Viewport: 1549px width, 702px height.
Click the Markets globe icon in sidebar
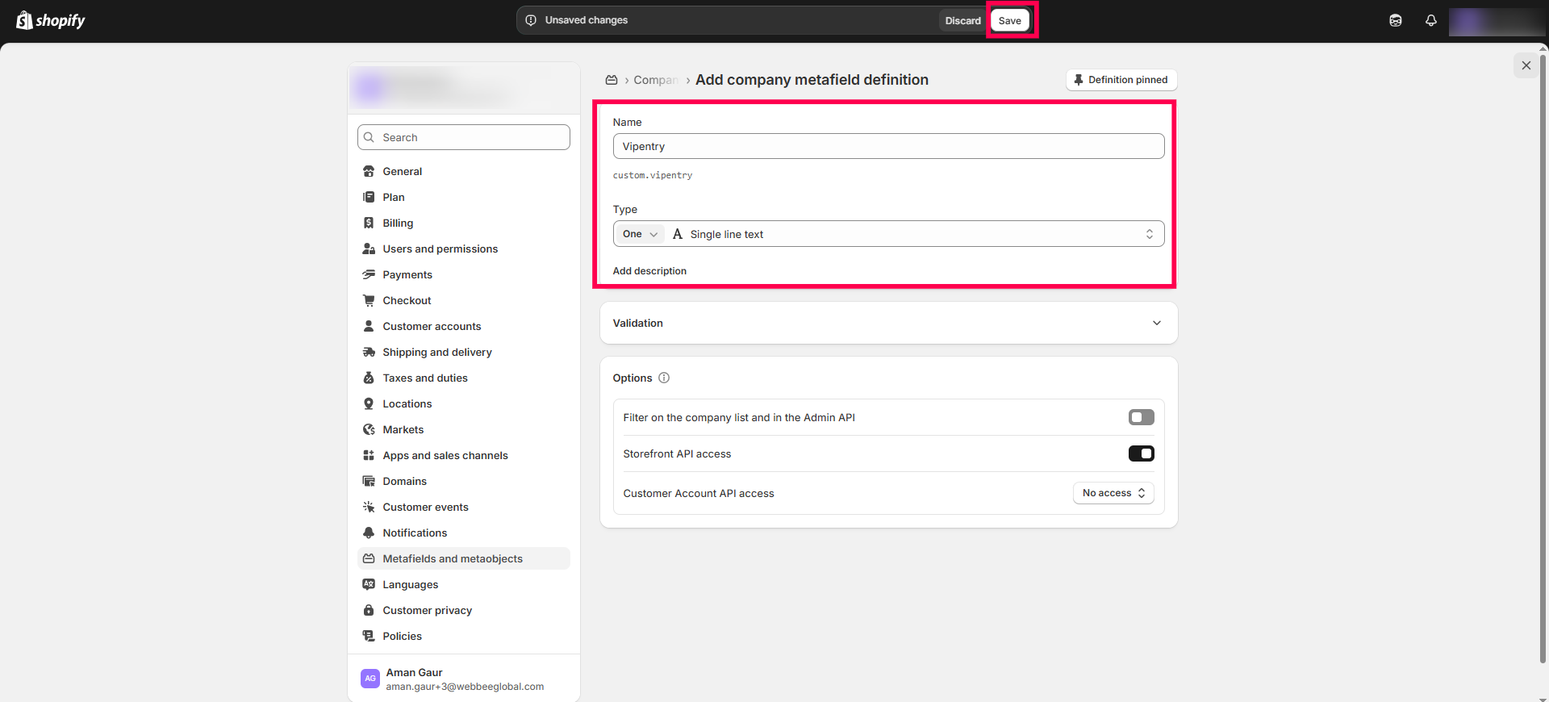(369, 429)
